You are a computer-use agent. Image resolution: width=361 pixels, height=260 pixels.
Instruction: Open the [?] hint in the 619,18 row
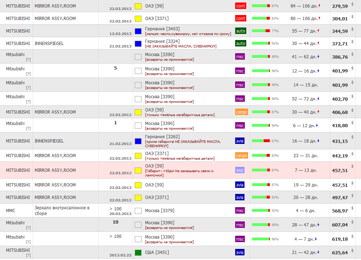pos(28,242)
